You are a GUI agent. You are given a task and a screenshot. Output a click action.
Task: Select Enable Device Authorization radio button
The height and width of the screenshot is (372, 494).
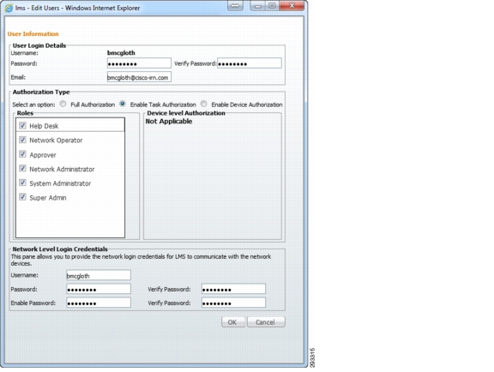(x=204, y=104)
